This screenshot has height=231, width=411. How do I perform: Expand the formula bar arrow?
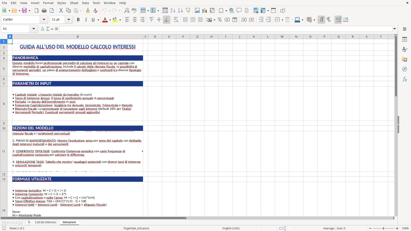395,29
